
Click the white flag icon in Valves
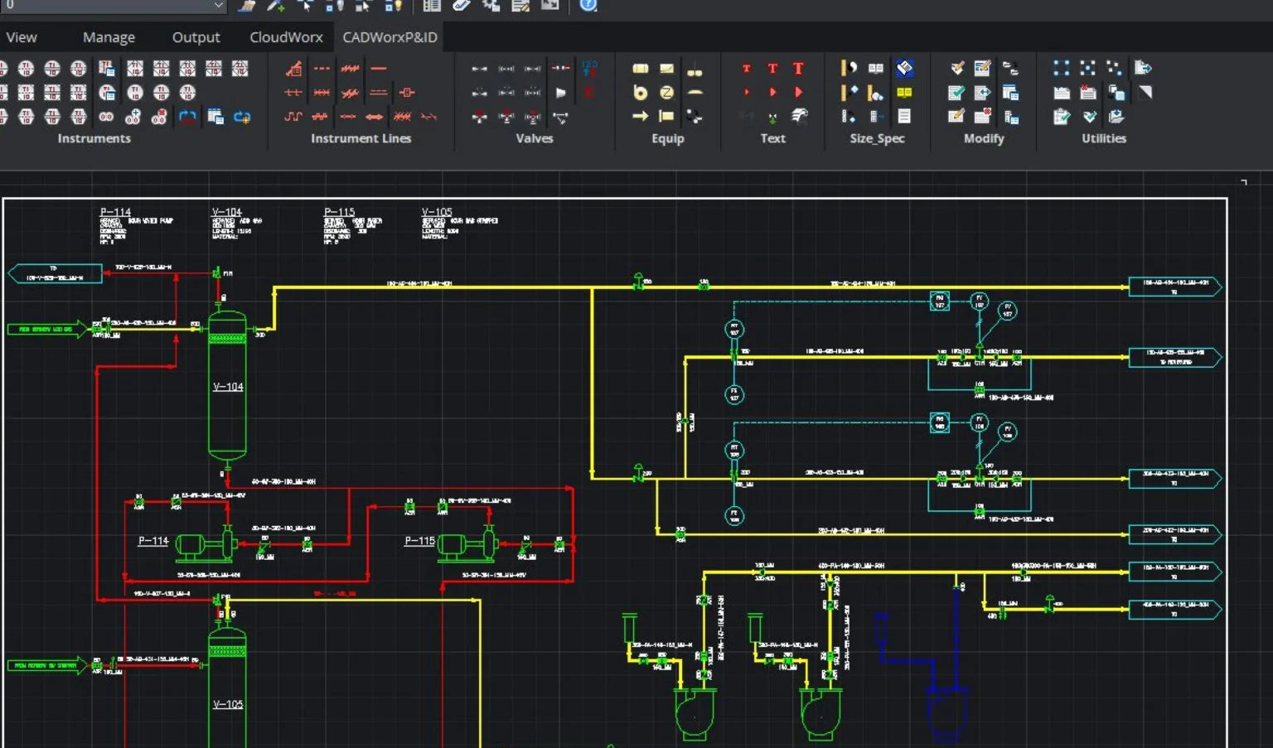click(x=561, y=93)
